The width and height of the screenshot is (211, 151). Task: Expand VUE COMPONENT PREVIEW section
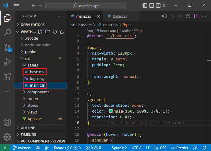(x=41, y=141)
